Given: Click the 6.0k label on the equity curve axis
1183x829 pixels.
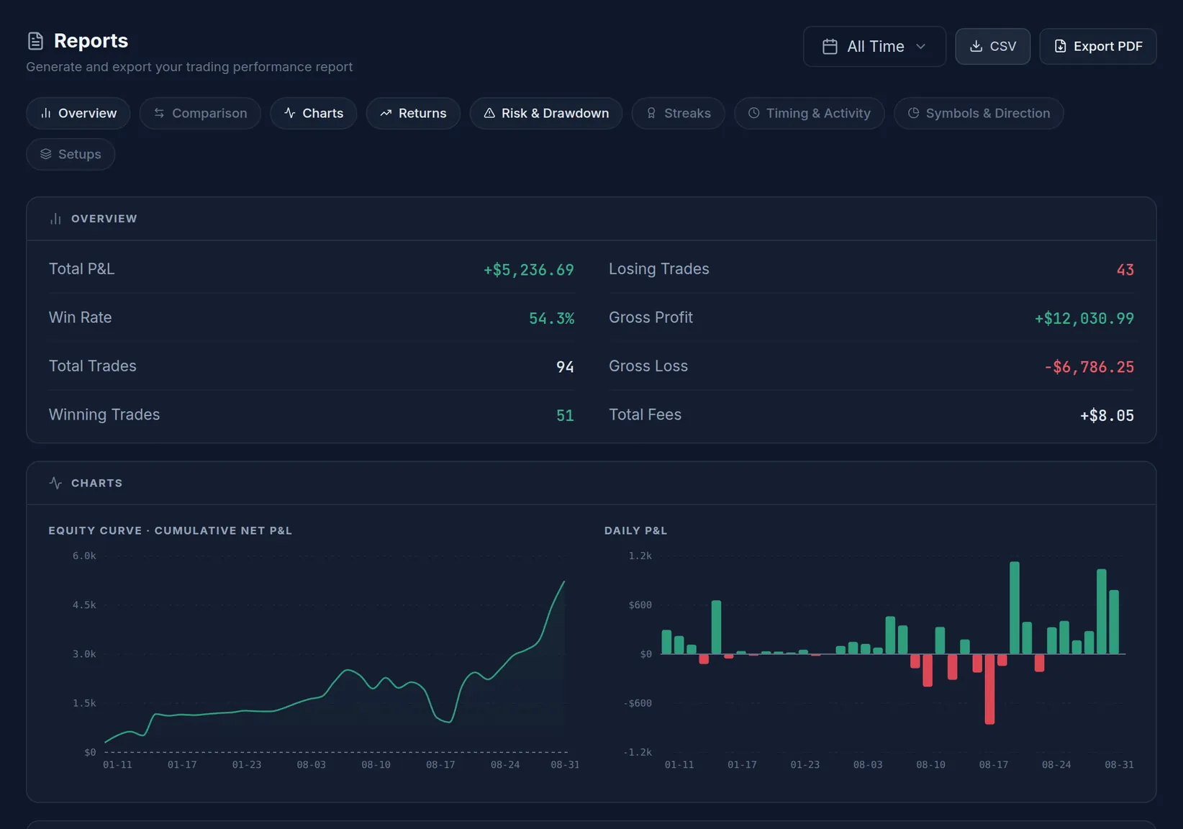Looking at the screenshot, I should pyautogui.click(x=84, y=556).
